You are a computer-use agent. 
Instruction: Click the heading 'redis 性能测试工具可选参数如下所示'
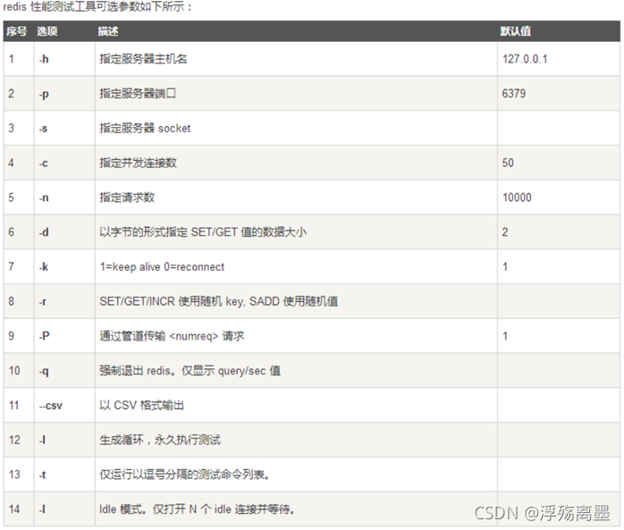(x=94, y=7)
